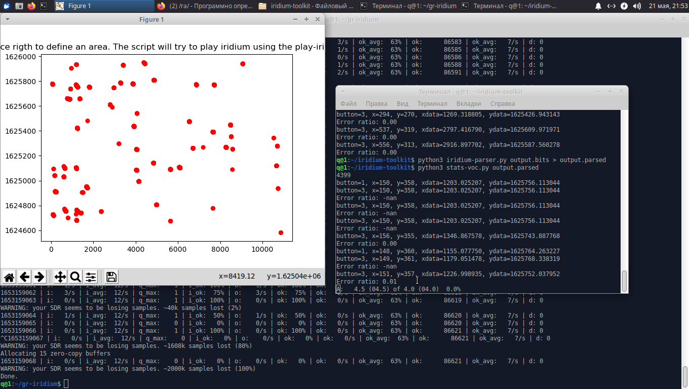Go forward to next plot view

(x=40, y=277)
